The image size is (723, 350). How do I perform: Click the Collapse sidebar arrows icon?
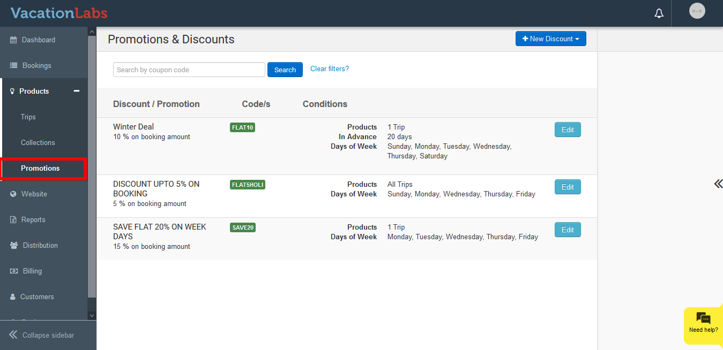coord(13,335)
